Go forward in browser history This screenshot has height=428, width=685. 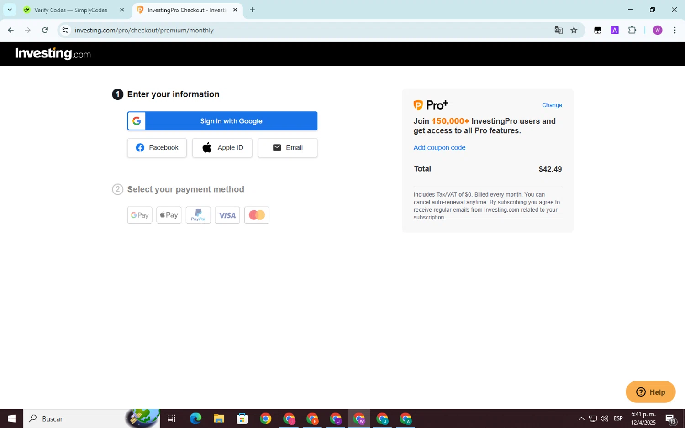point(28,30)
